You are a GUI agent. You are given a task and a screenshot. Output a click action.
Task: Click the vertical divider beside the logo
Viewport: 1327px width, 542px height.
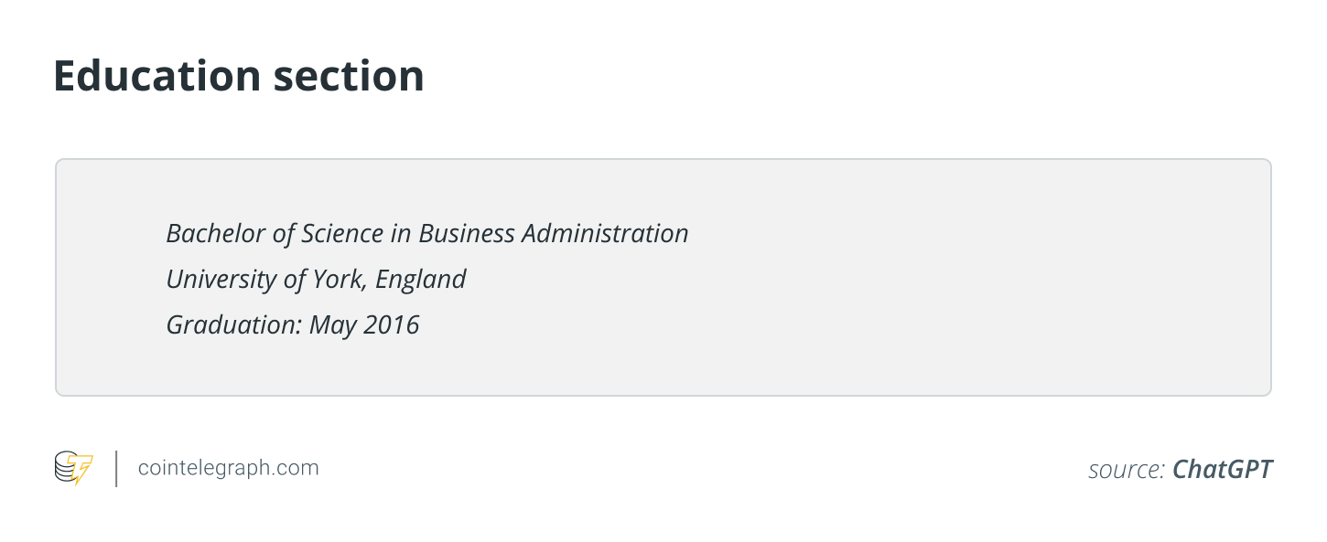coord(117,468)
